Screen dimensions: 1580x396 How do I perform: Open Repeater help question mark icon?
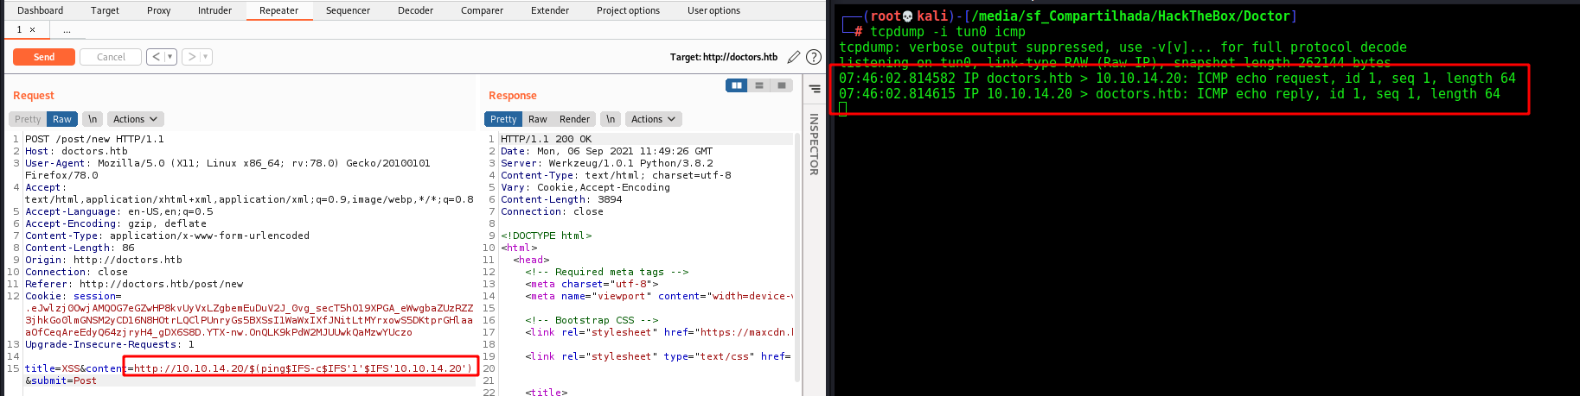coord(814,57)
